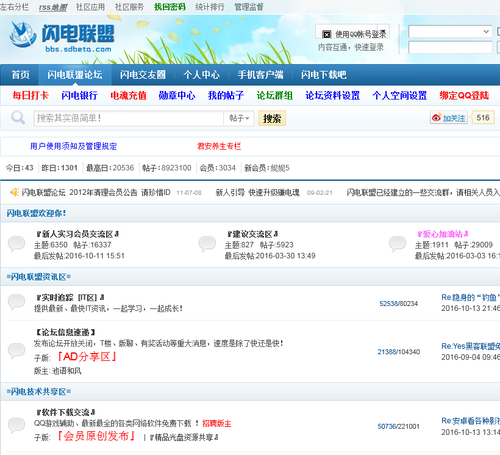The image size is (500, 455).
Task: Open the 会员原创发布 sub-forum
Action: (x=96, y=436)
